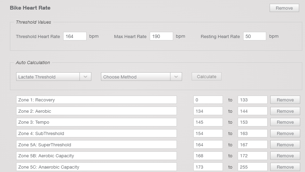This screenshot has height=172, width=305.
Task: Expand the Choose Method dropdown
Action: (141, 77)
